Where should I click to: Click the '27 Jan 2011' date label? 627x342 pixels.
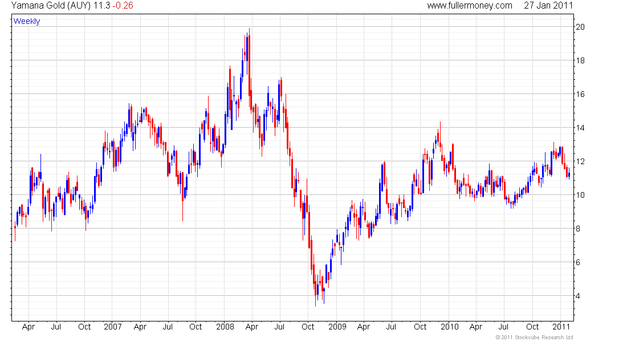click(548, 6)
